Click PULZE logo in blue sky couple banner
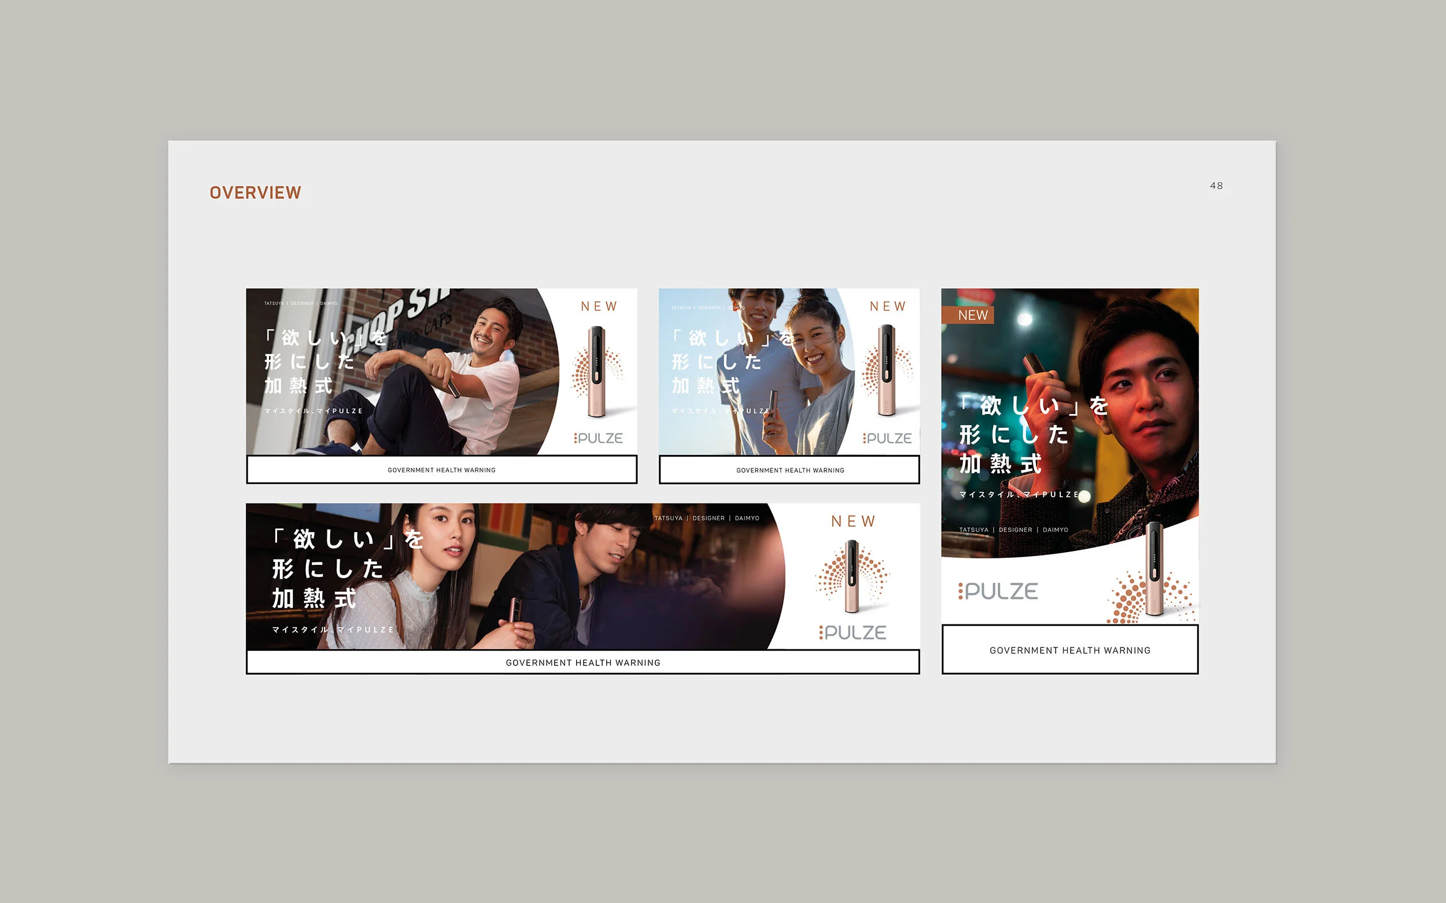 [x=887, y=438]
